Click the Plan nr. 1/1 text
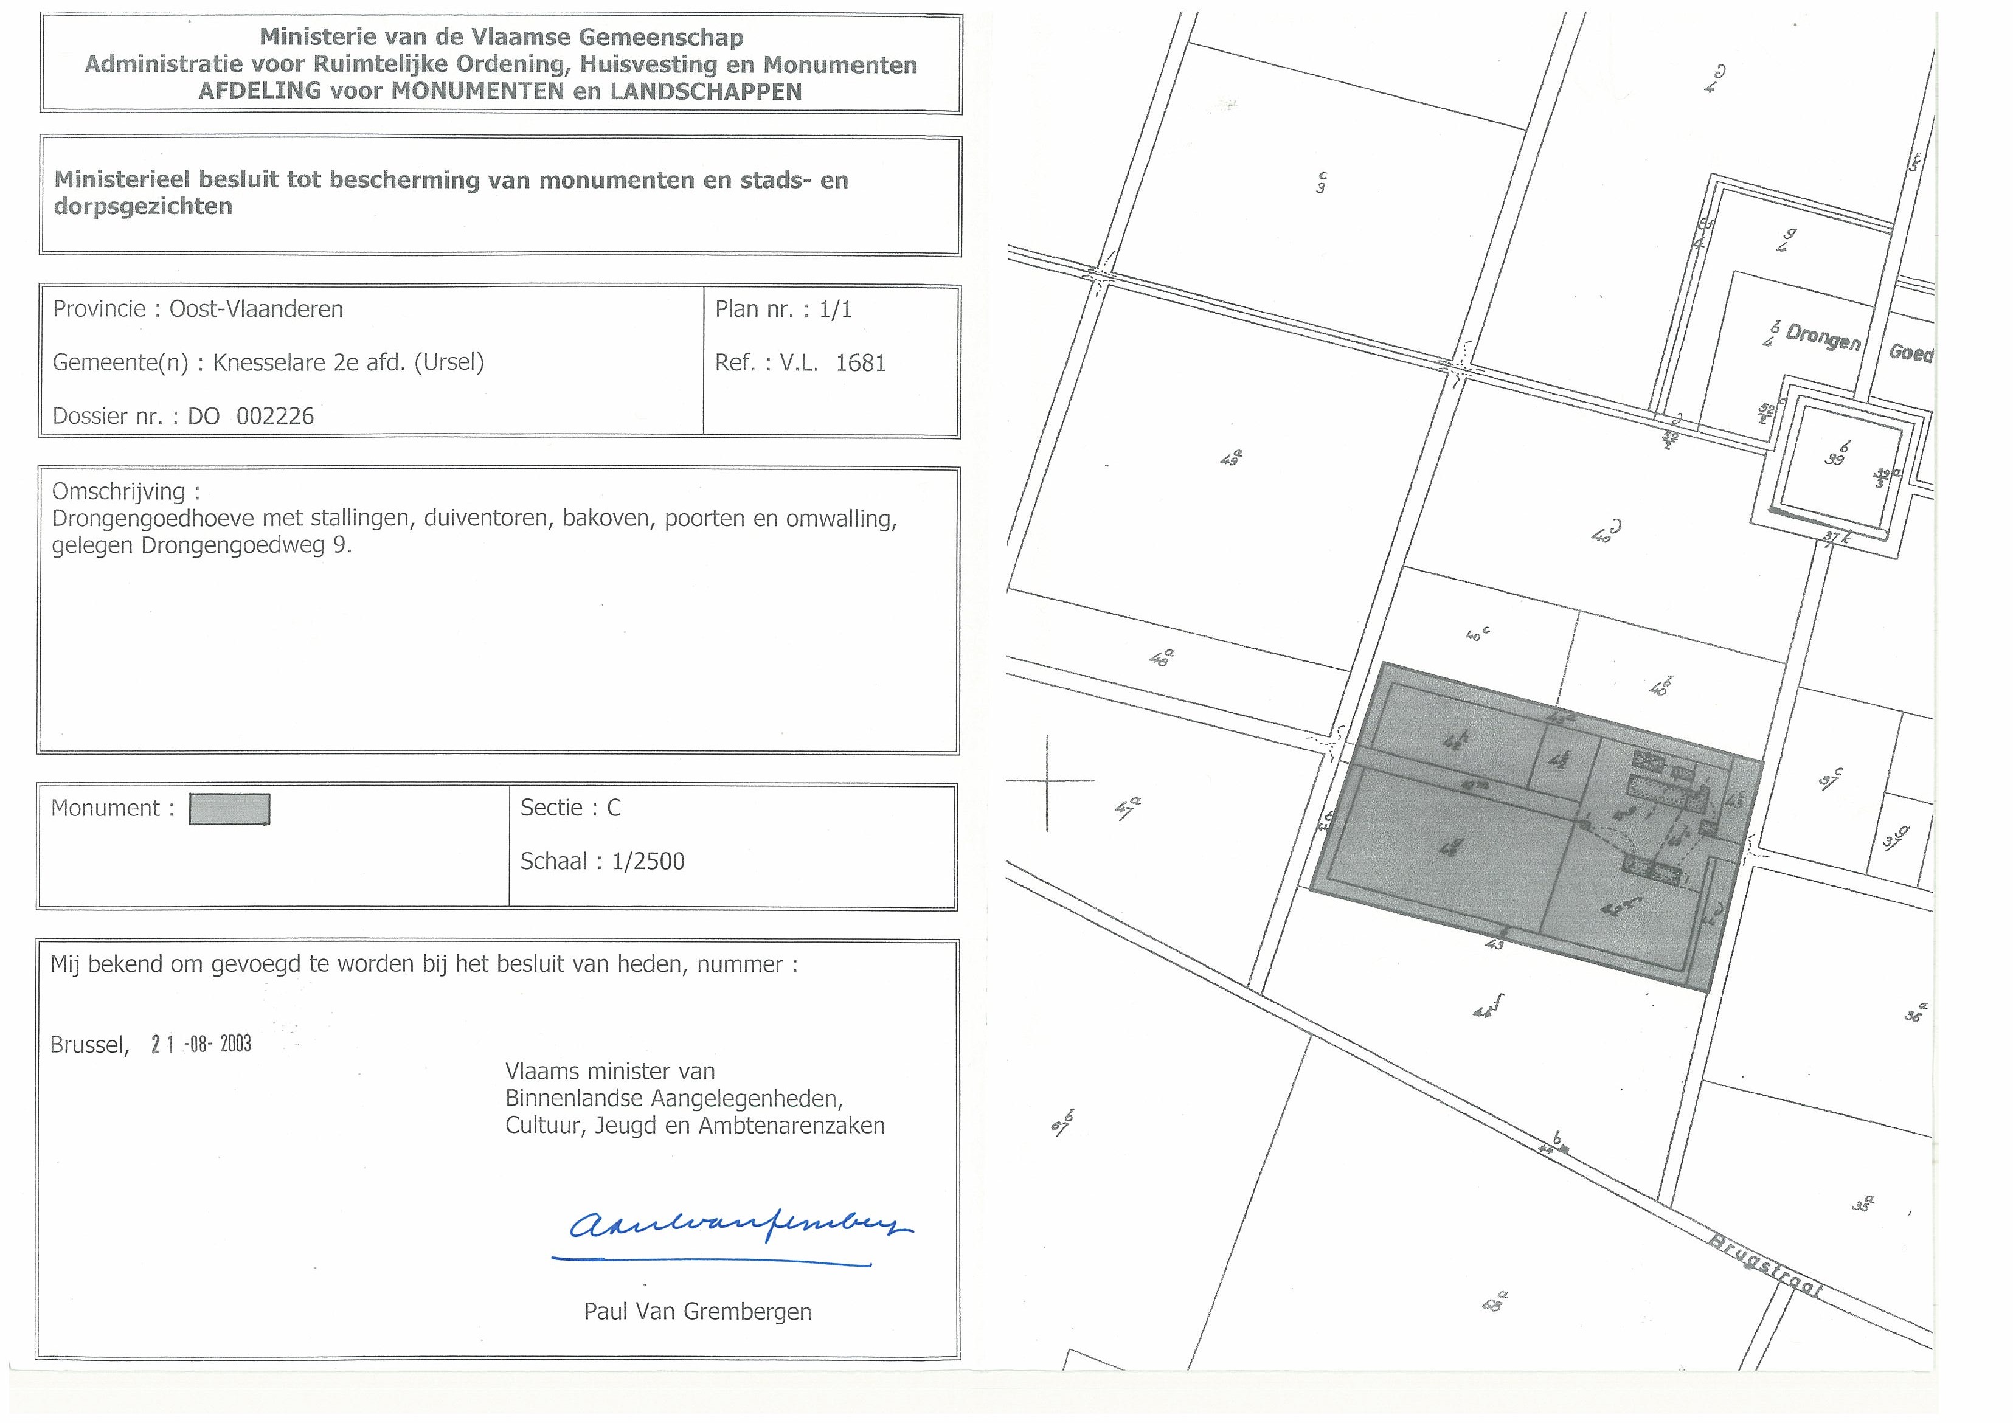Screen dimensions: 2013x1423 [783, 309]
